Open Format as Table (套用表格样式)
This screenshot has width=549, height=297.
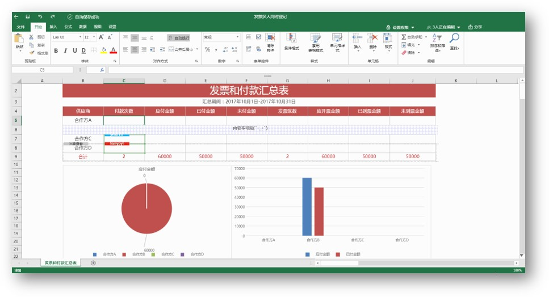[316, 38]
